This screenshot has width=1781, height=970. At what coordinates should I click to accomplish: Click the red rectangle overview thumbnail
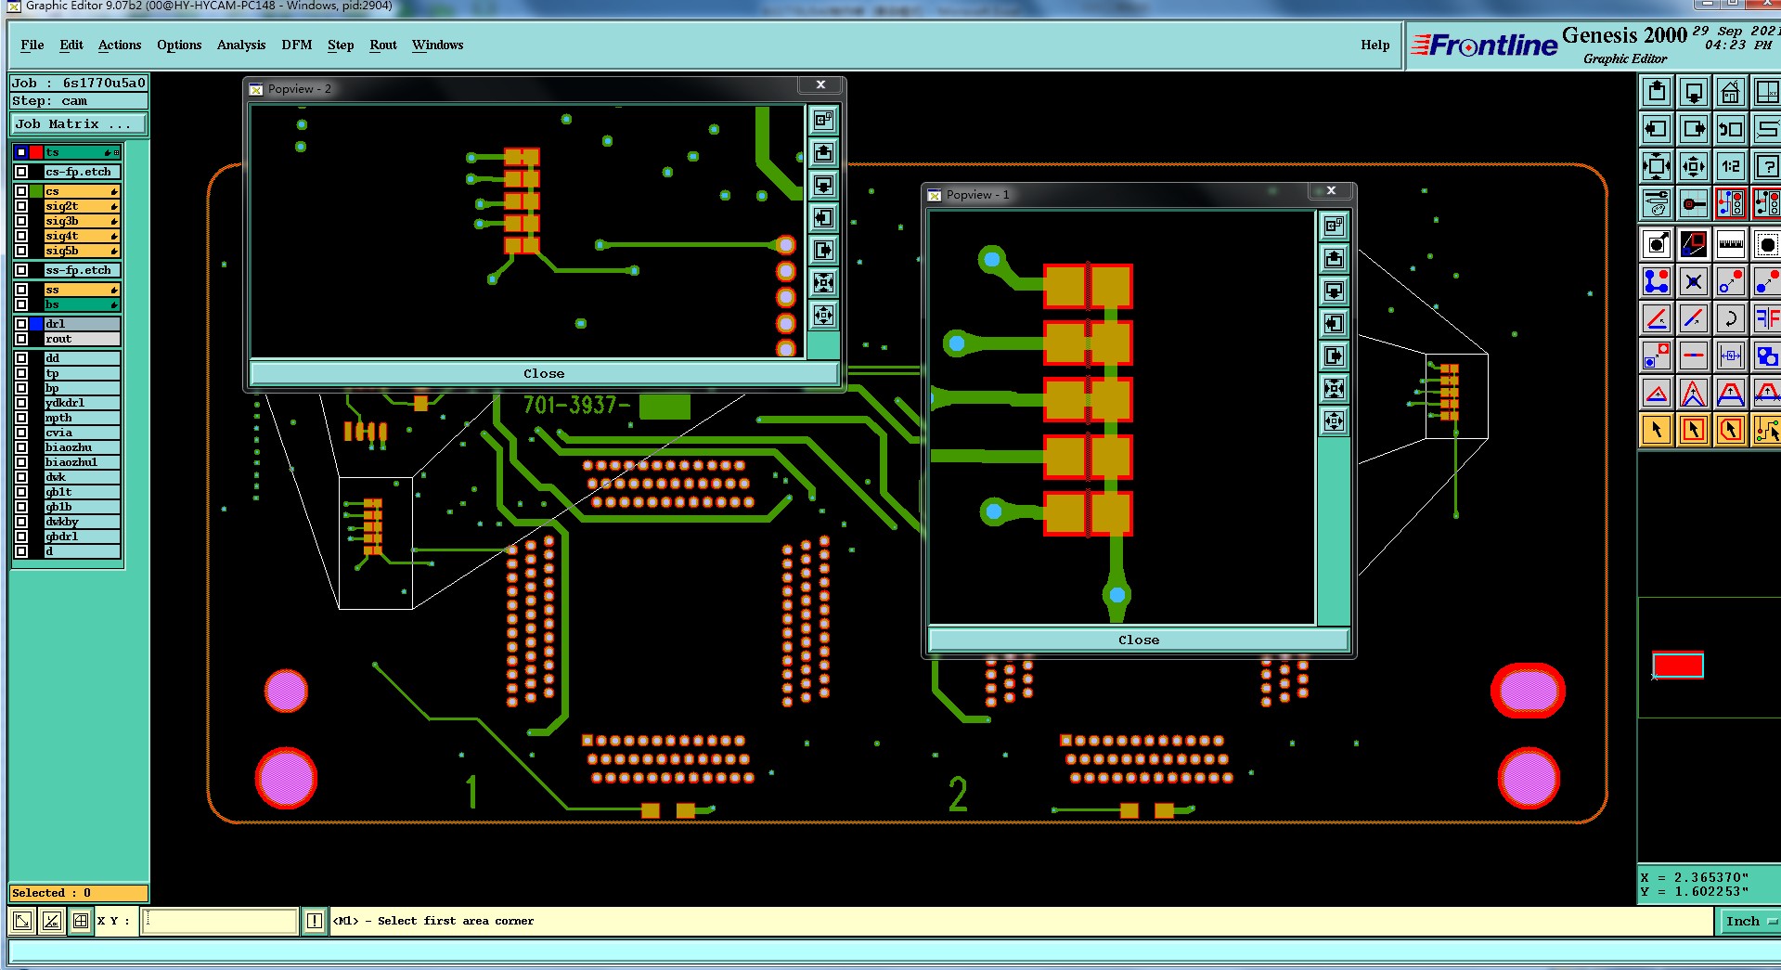coord(1678,666)
